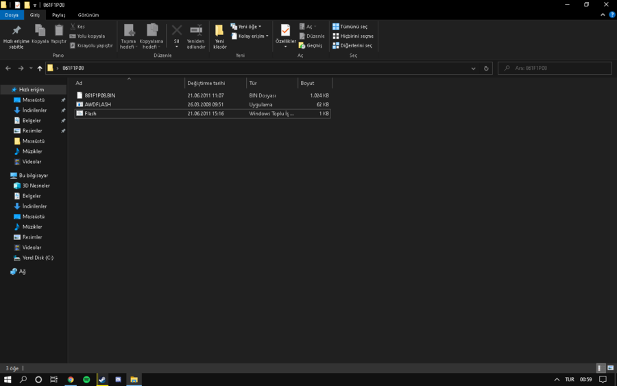This screenshot has width=617, height=386.
Task: Expand the Kolay erişim dropdown
Action: click(x=250, y=36)
